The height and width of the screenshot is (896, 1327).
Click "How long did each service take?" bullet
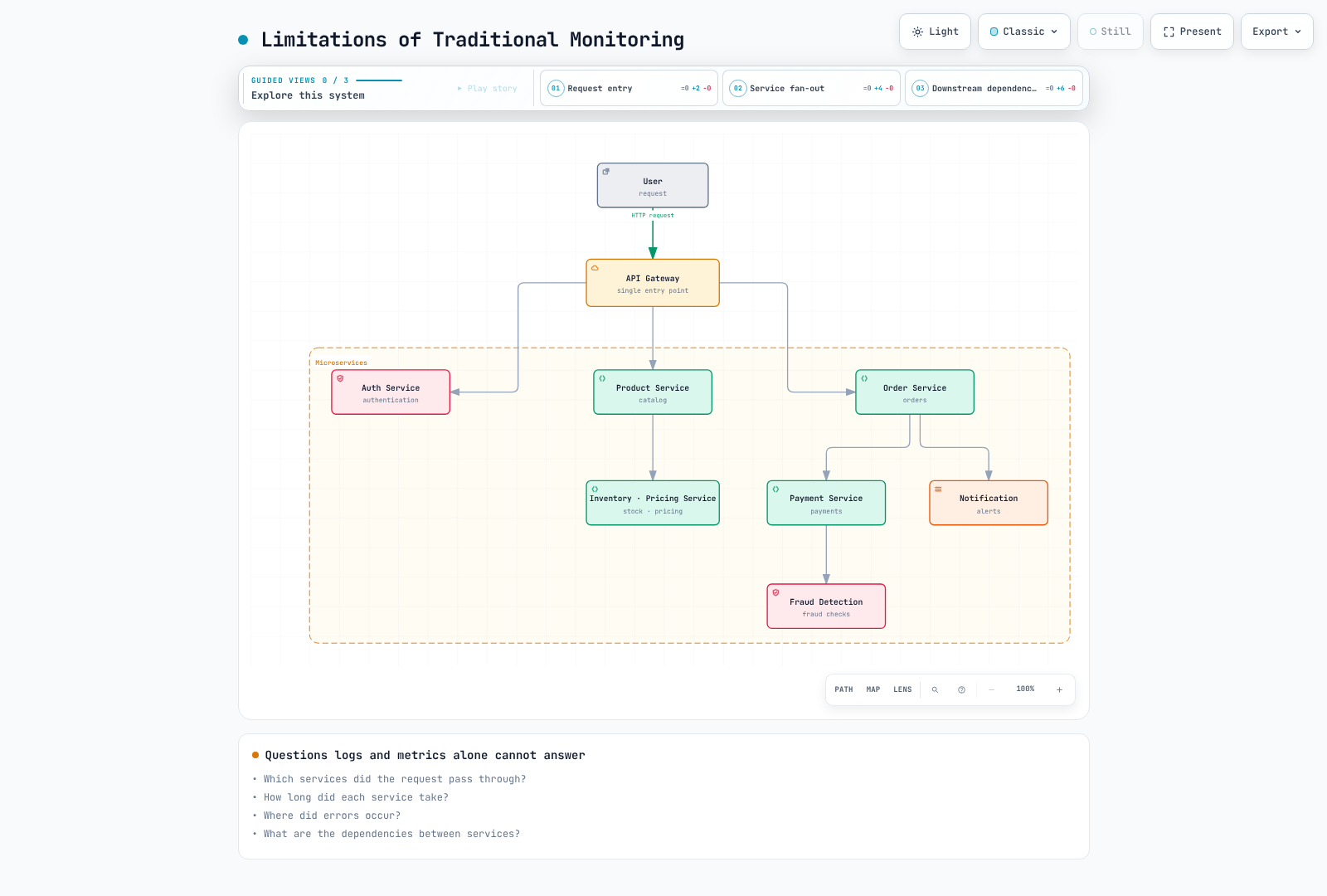[x=356, y=797]
